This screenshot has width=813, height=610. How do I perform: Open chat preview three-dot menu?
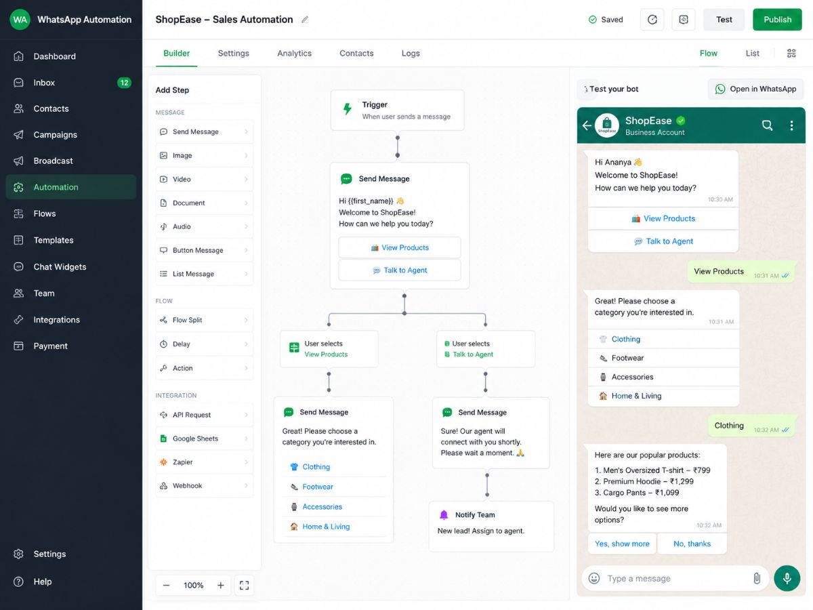[791, 125]
